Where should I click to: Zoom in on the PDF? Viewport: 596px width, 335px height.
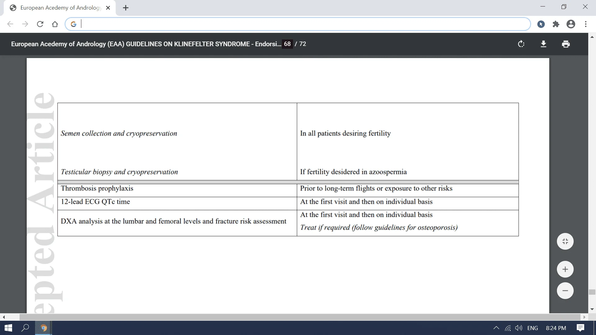[565, 269]
